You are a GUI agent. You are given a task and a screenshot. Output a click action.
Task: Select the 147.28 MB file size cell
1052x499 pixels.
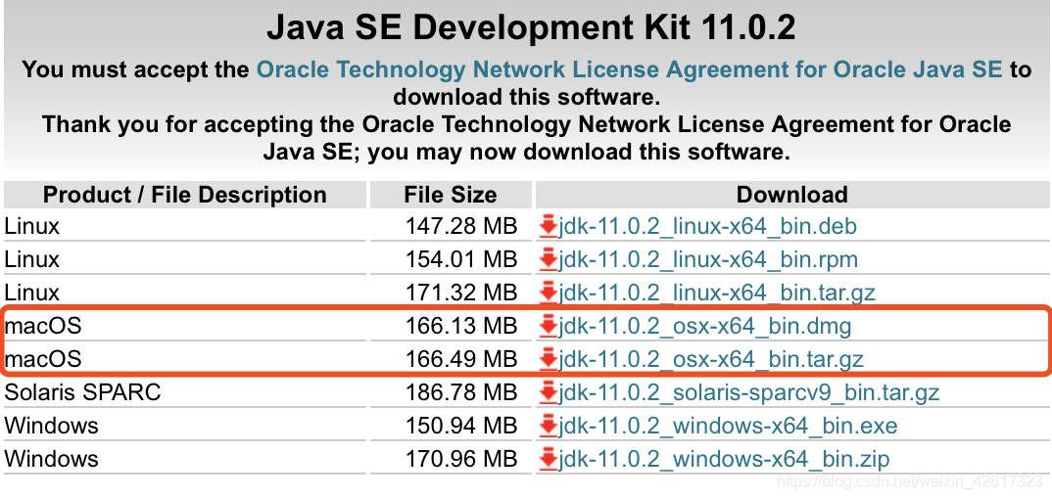[451, 226]
